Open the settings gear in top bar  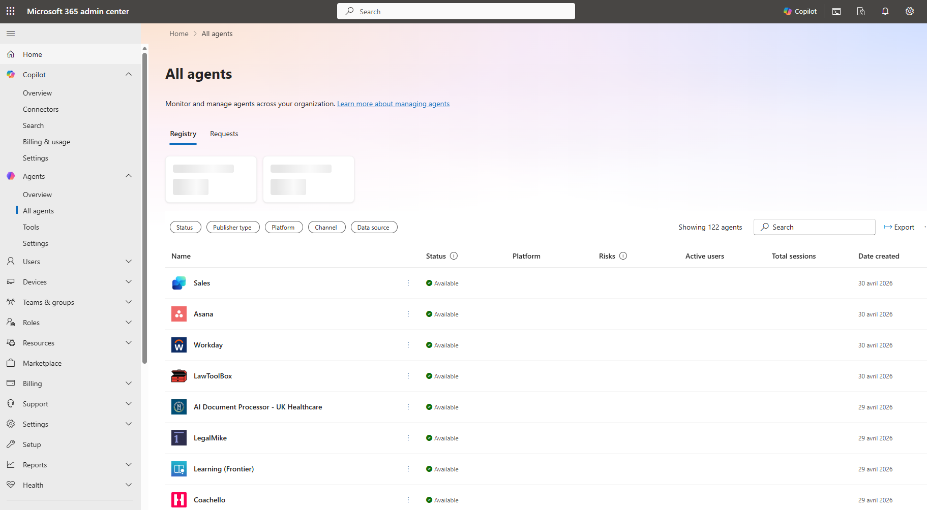point(910,11)
